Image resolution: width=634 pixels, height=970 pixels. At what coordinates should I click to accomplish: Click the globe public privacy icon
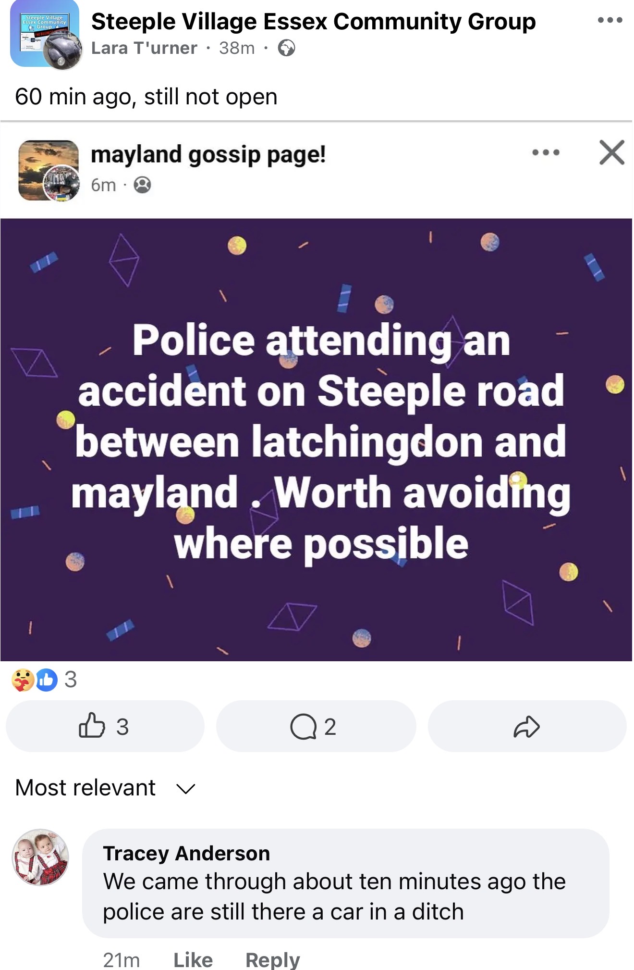(x=287, y=48)
